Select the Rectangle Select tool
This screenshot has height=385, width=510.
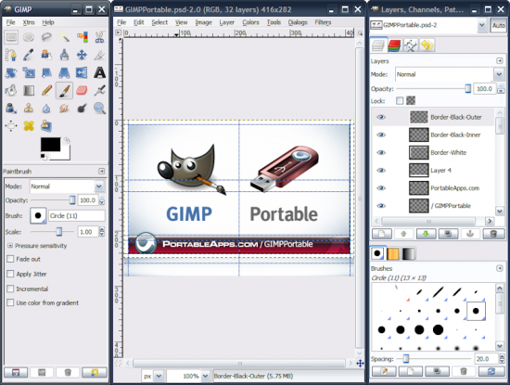(11, 37)
